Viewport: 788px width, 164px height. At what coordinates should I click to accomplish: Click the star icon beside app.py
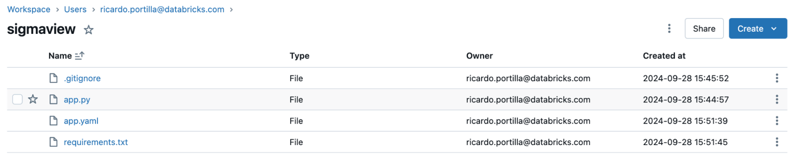(33, 99)
